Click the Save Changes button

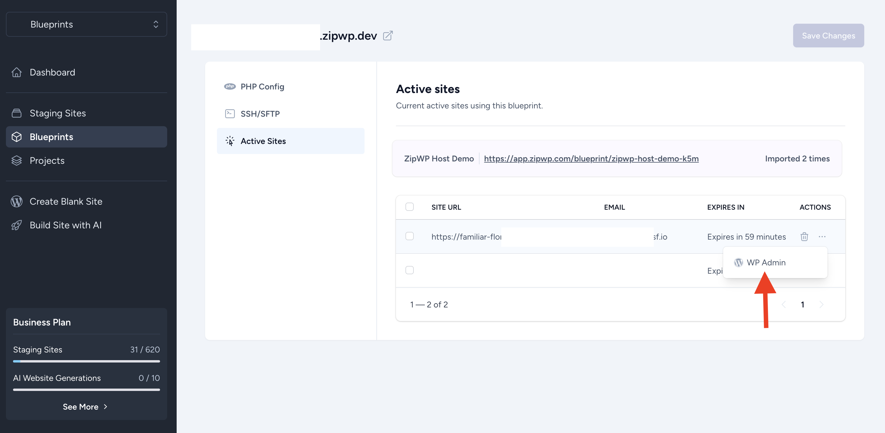[828, 36]
